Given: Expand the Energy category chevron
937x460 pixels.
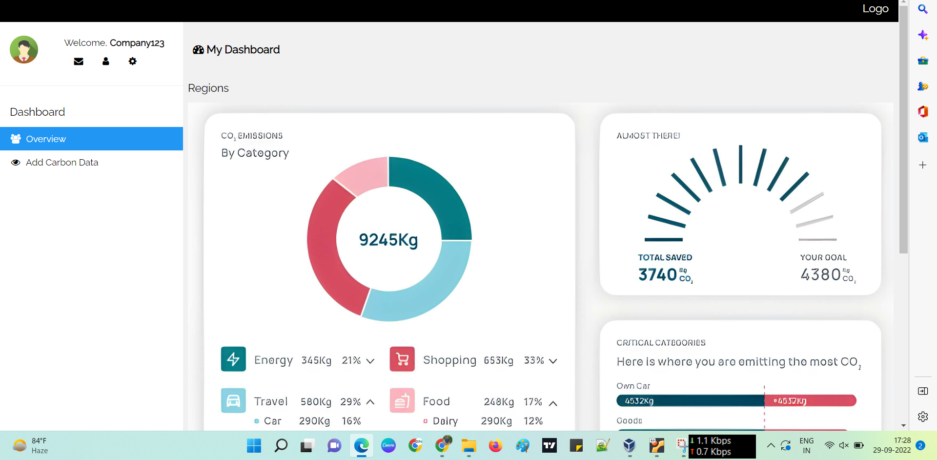Looking at the screenshot, I should point(370,361).
